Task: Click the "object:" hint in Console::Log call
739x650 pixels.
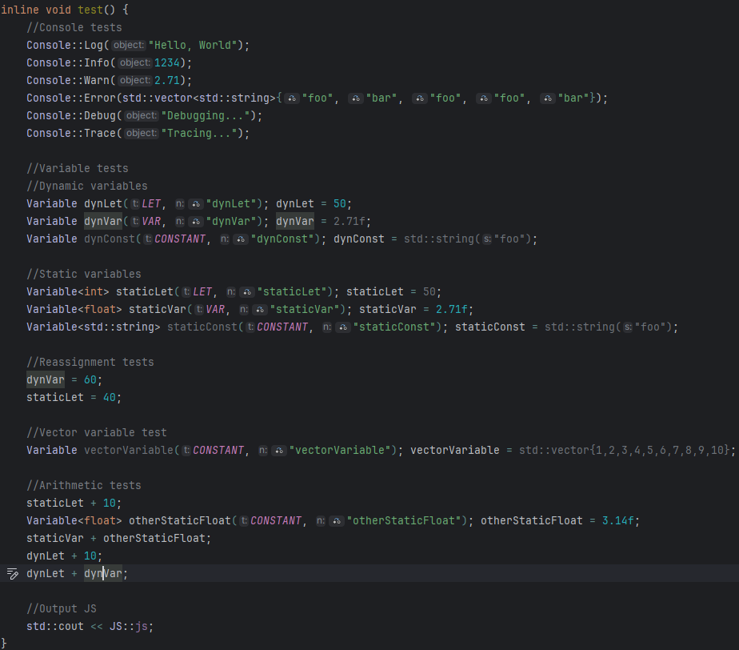Action: (x=129, y=45)
